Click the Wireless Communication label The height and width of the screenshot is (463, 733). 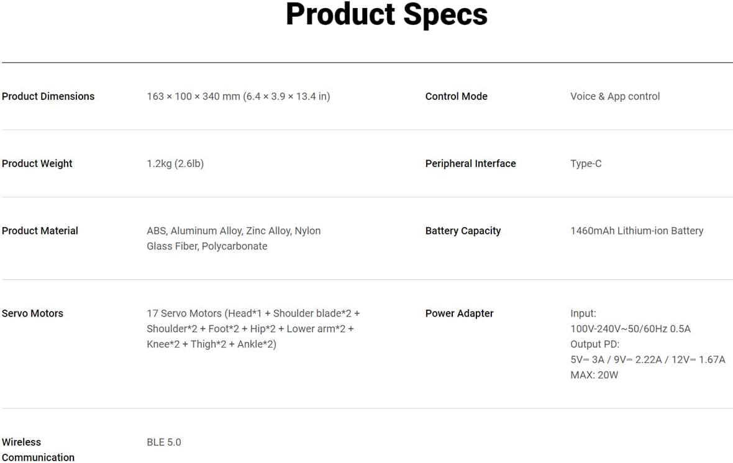38,449
